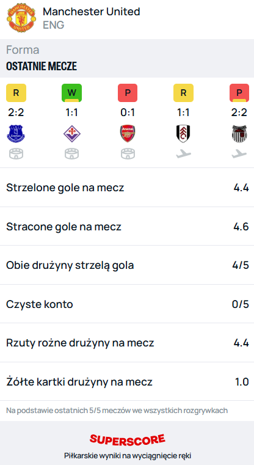This screenshot has height=465, width=254.
Task: Click the stadium home icon under Everton
Action: click(x=16, y=154)
